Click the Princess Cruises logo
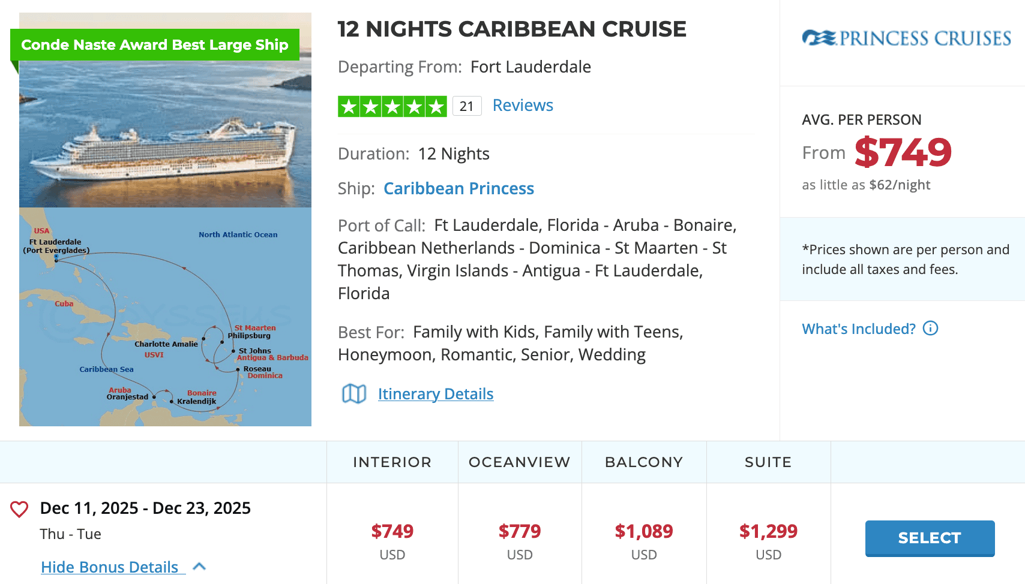Image resolution: width=1025 pixels, height=584 pixels. coord(906,38)
